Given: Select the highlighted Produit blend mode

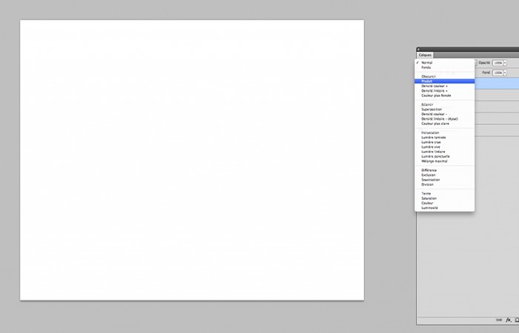Looking at the screenshot, I should 445,81.
